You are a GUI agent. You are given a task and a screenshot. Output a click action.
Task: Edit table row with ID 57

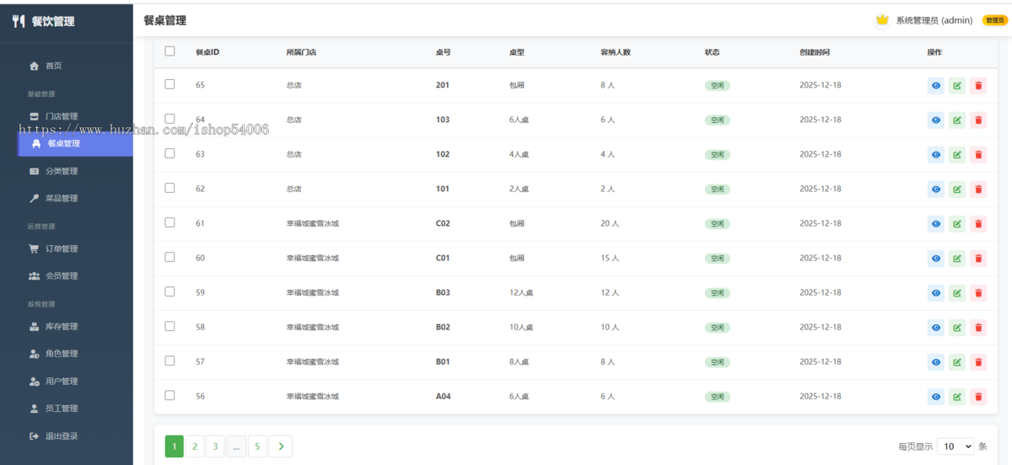[957, 361]
